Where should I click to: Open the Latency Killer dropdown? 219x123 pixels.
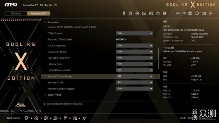[x=134, y=64]
